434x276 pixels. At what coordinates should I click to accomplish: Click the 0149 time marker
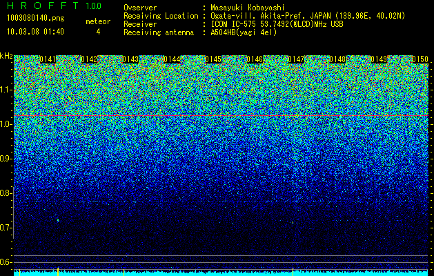point(379,59)
